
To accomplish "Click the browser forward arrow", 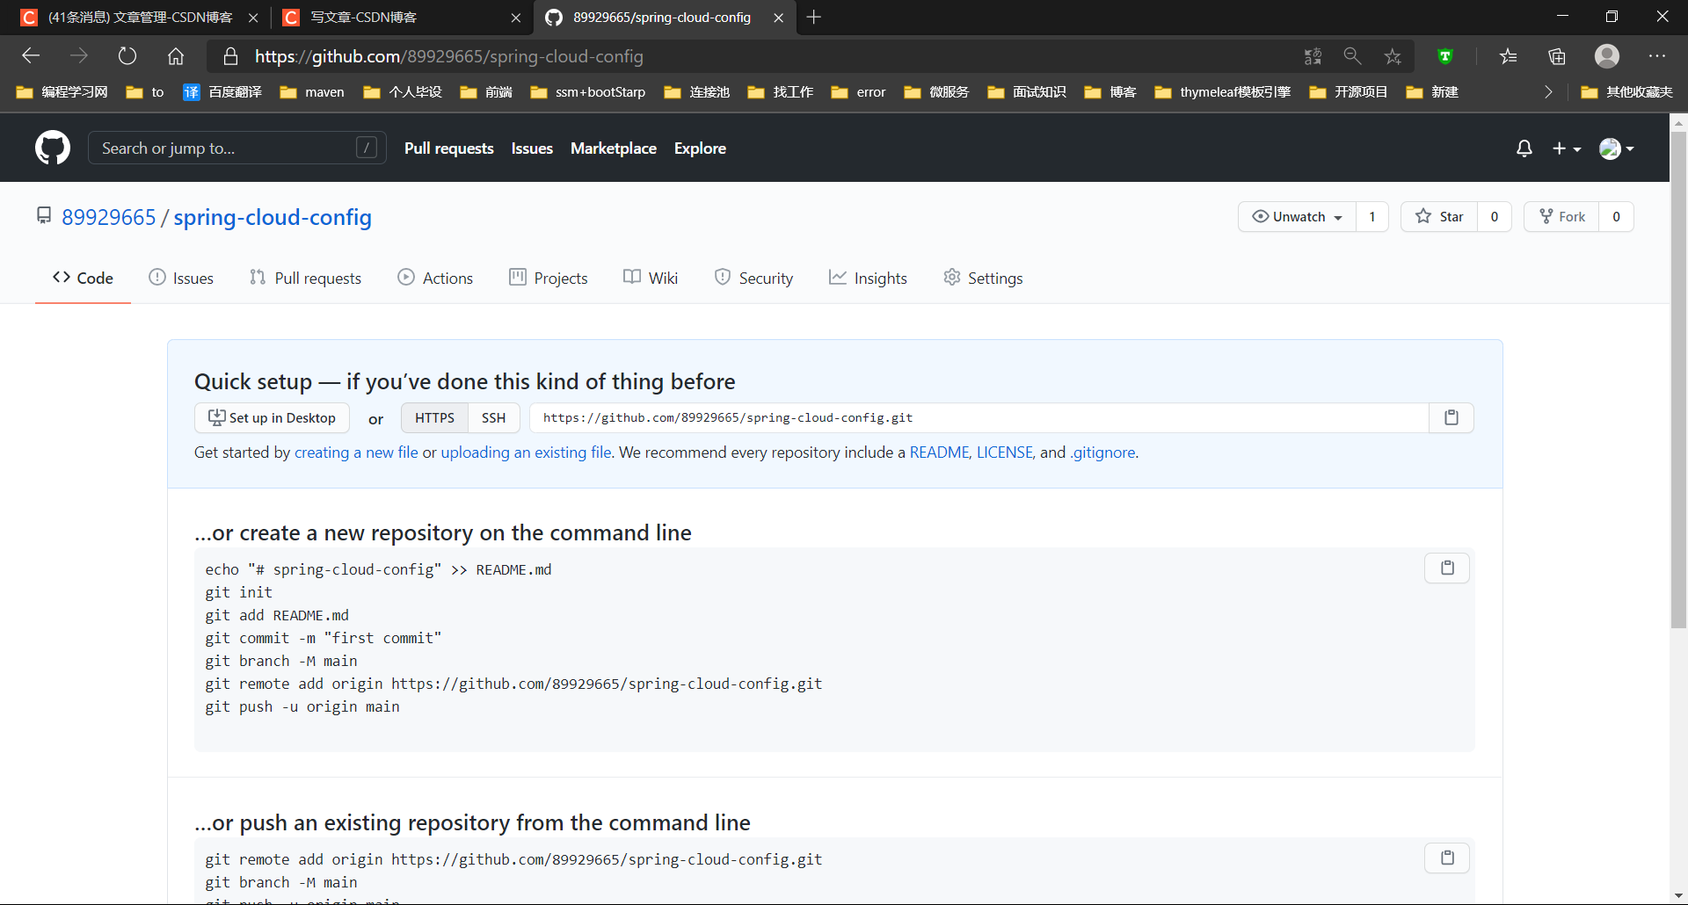I will click(x=79, y=56).
